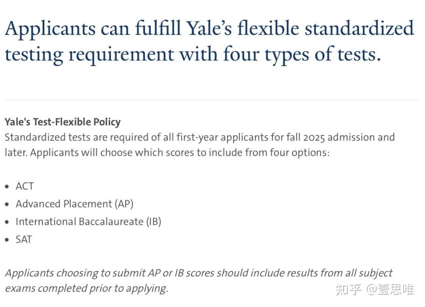The image size is (425, 307).
Task: Click the bullet point before ACT
Action: pos(7,187)
